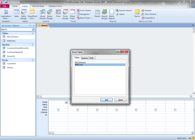Click the Close button in Show Table
Screen dimensions: 195x140
[121, 100]
